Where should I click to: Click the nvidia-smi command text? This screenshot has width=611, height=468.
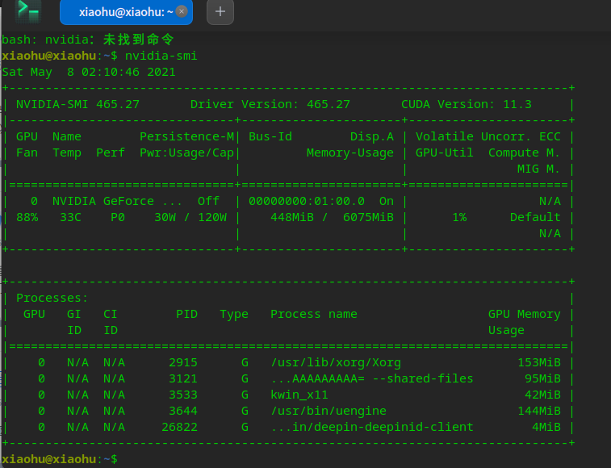point(161,56)
